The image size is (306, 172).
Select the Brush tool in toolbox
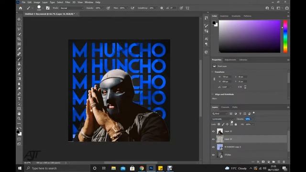tap(19, 59)
